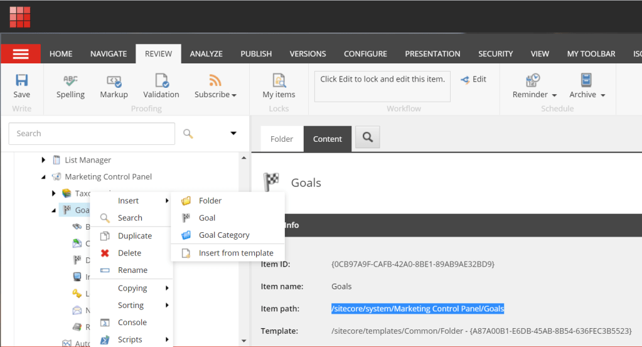Run the Spelling check tool
Image resolution: width=642 pixels, height=347 pixels.
click(70, 80)
